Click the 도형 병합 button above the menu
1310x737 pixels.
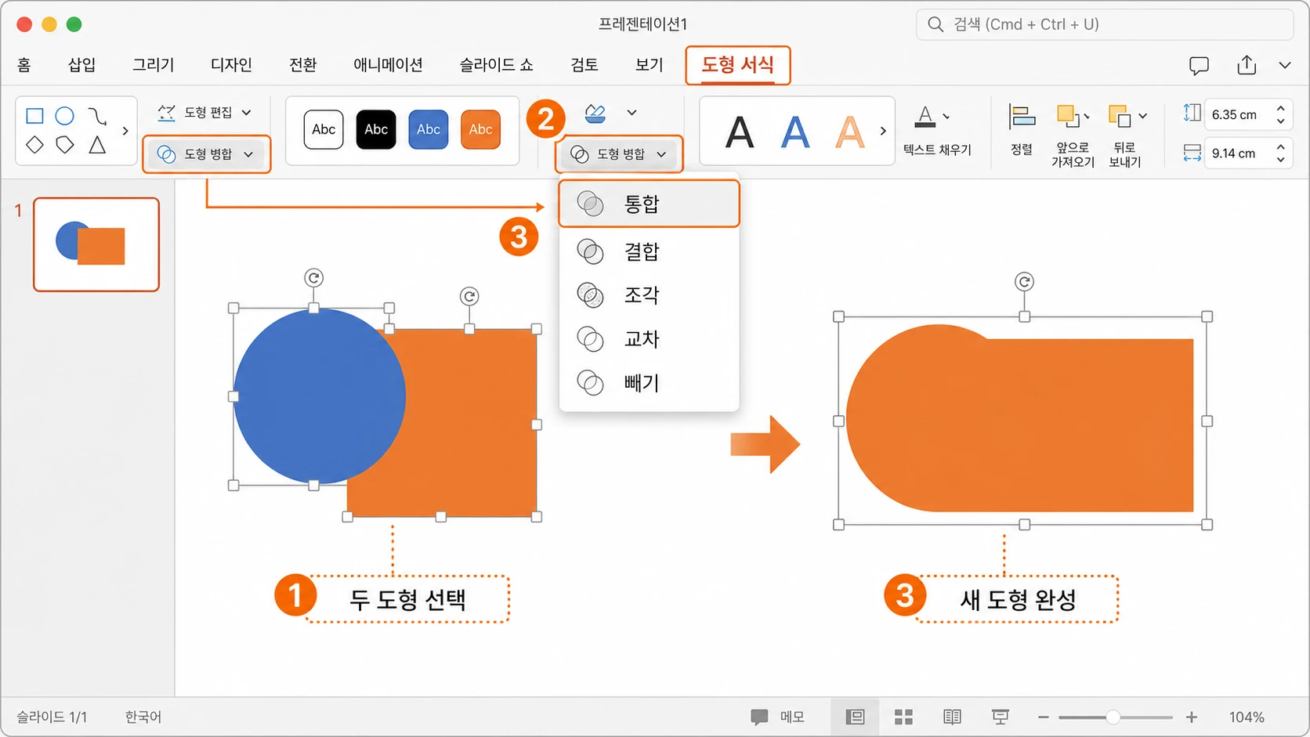(x=619, y=154)
